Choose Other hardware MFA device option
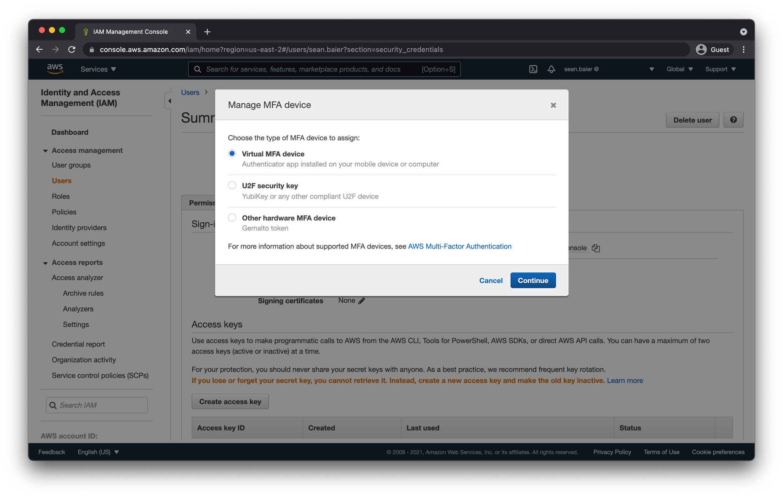The width and height of the screenshot is (783, 498). click(232, 217)
